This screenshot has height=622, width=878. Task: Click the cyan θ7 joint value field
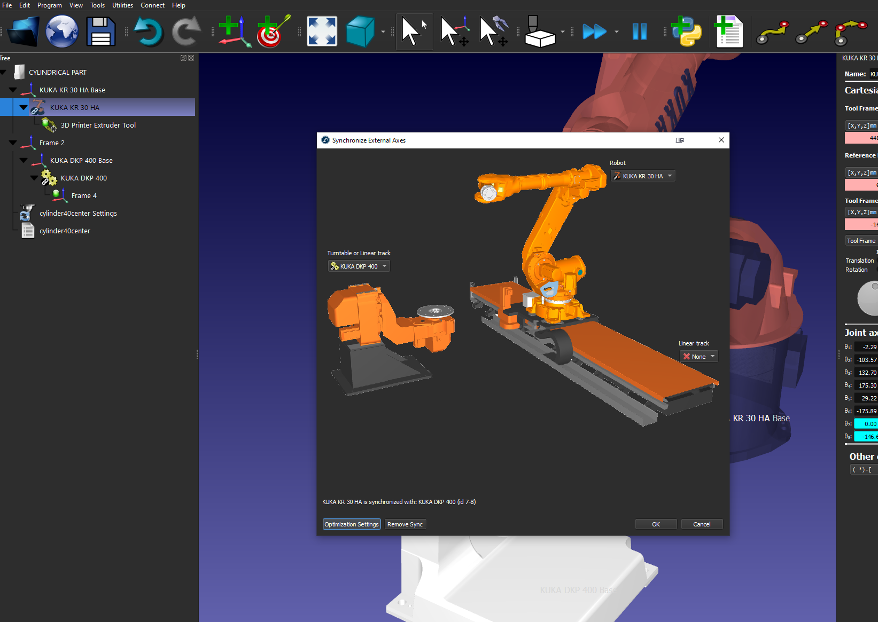click(x=866, y=424)
